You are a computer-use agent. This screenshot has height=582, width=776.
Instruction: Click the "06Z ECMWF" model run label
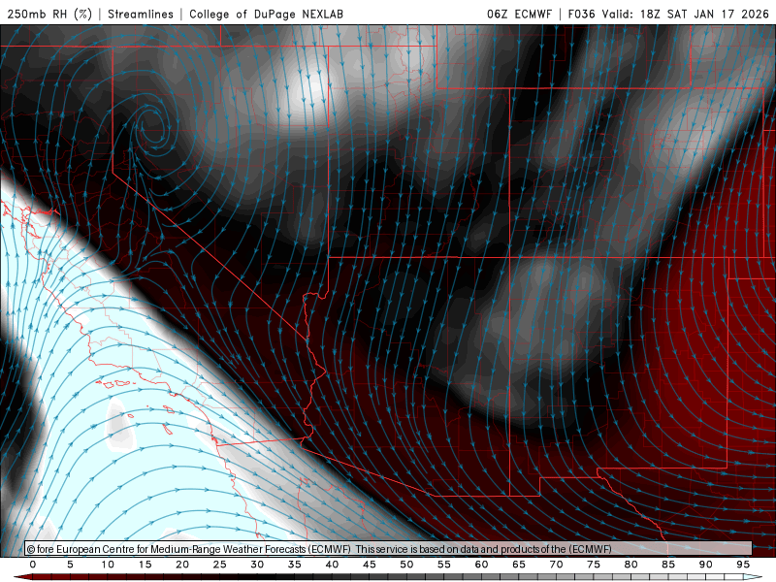point(519,14)
